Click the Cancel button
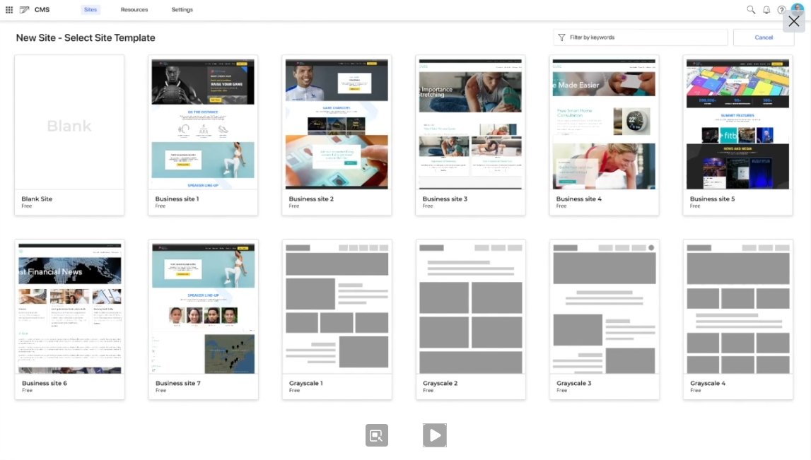This screenshot has width=811, height=460. [x=764, y=37]
